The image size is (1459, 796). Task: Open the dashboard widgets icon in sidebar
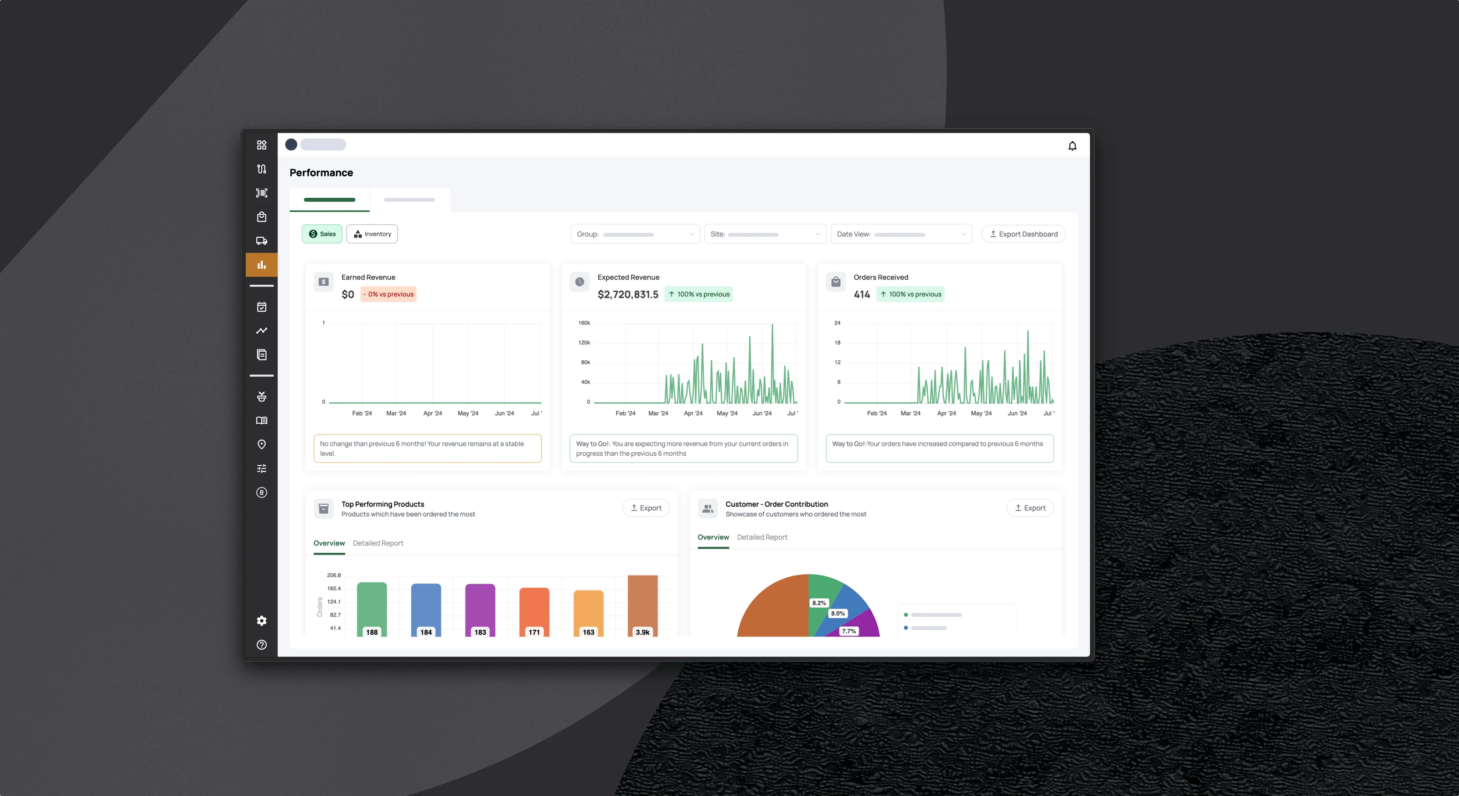pos(261,145)
